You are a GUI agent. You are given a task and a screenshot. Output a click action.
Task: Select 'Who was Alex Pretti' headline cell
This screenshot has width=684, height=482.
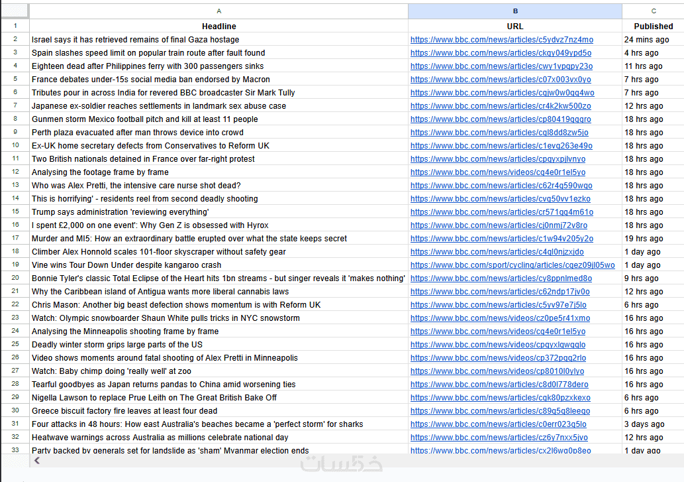pyautogui.click(x=219, y=186)
